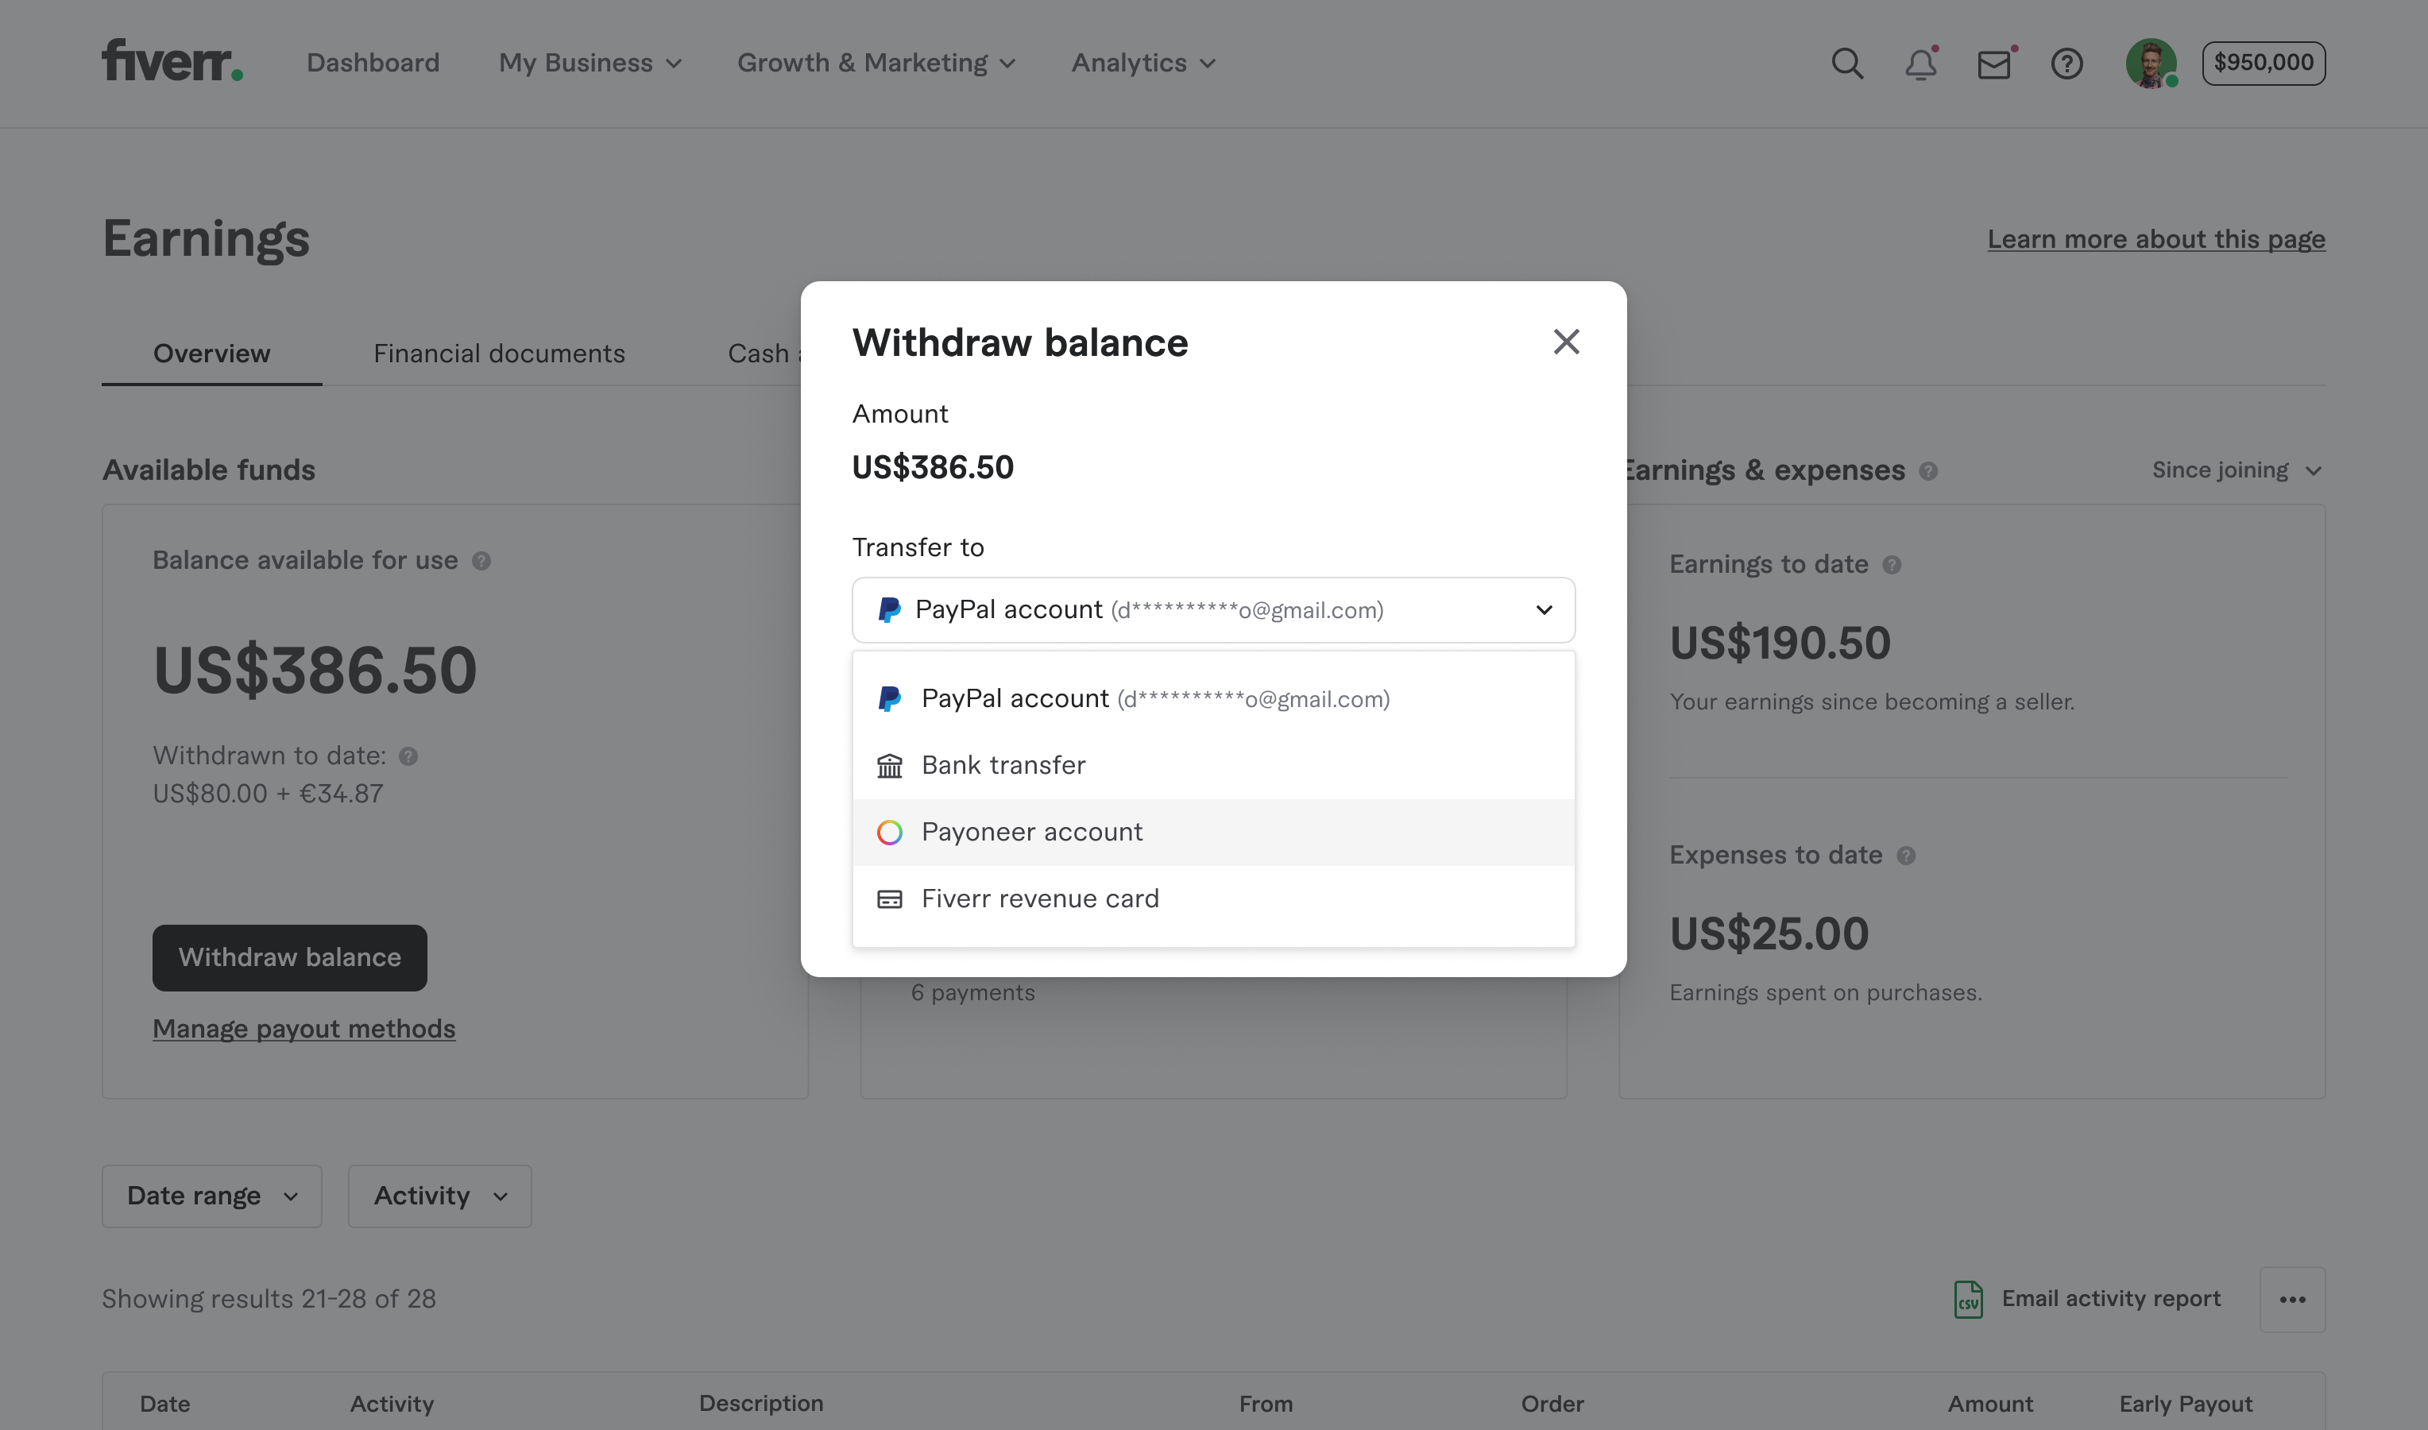
Task: Open the inbox envelope icon
Action: point(1993,64)
